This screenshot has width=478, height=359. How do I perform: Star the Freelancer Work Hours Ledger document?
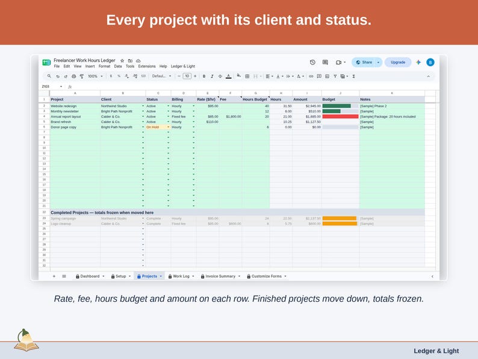122,61
